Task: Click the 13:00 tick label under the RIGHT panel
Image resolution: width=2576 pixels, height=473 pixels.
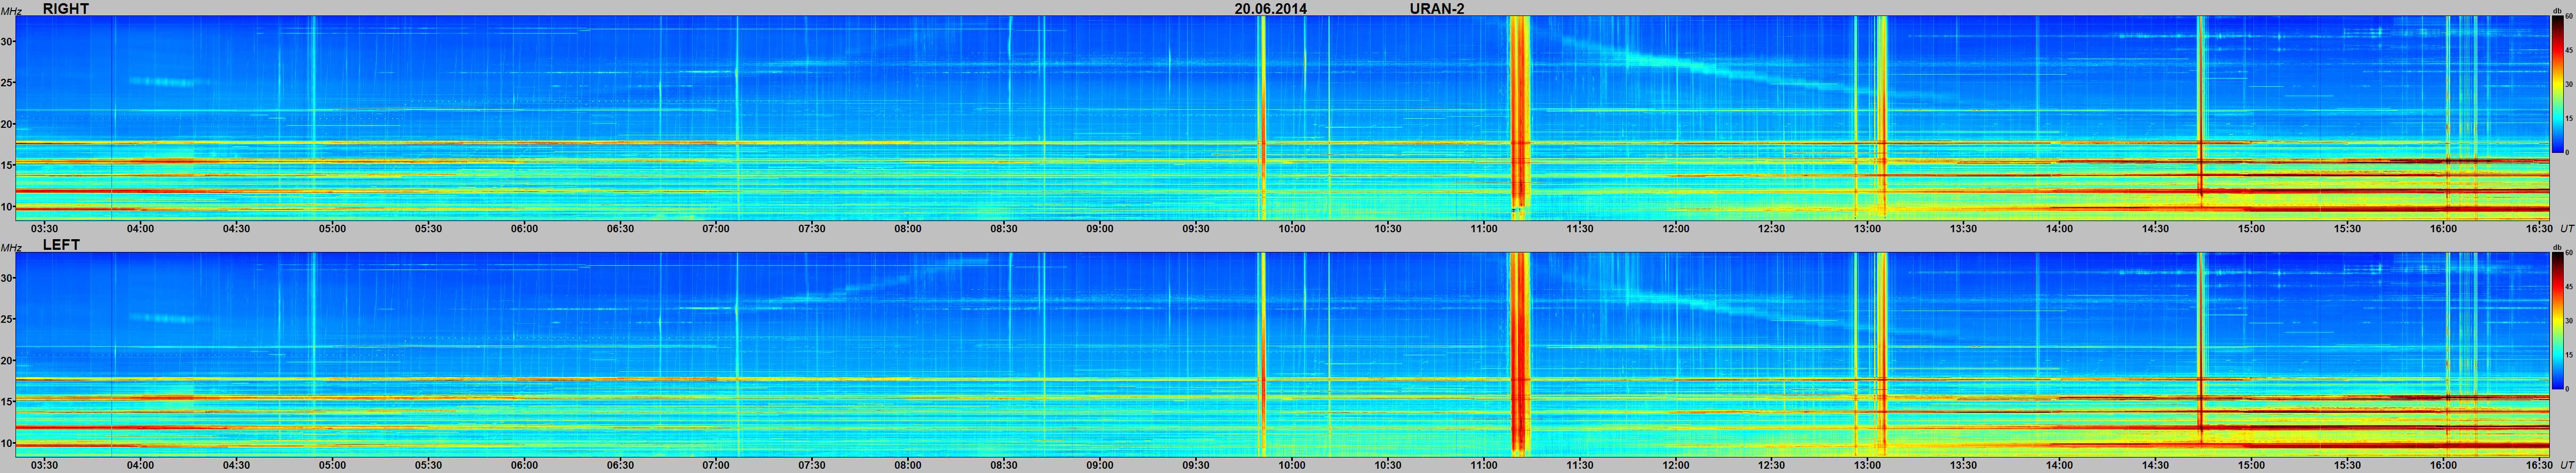Action: 1868,229
